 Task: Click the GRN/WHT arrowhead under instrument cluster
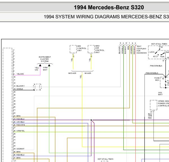click(49, 65)
